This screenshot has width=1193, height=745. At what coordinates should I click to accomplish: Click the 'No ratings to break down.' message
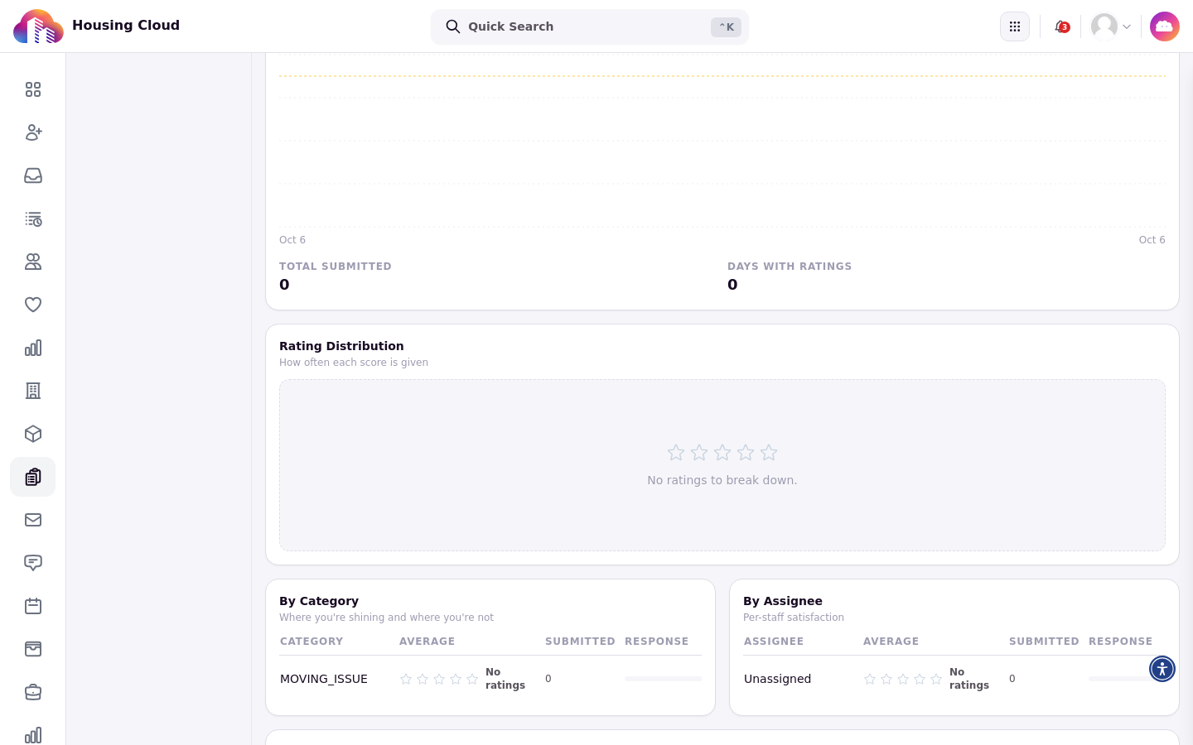pyautogui.click(x=722, y=480)
